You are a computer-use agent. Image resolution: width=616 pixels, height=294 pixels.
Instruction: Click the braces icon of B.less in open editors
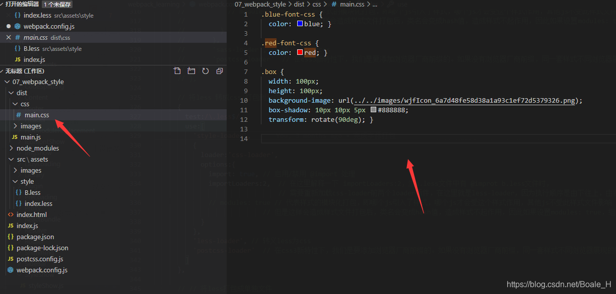18,49
